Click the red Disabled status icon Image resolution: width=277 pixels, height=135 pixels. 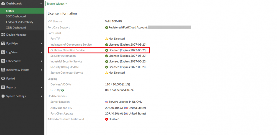(107, 119)
